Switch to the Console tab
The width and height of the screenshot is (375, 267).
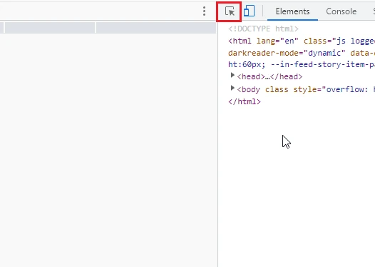[x=341, y=11]
